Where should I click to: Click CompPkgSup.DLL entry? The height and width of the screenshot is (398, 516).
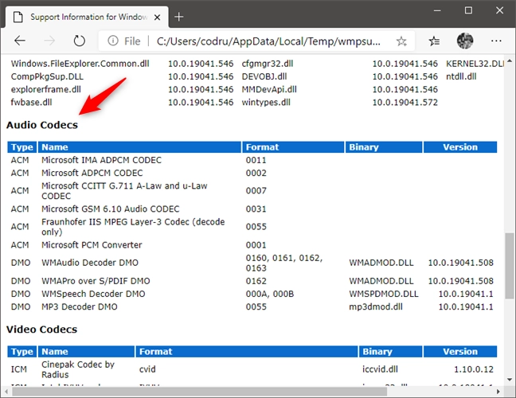[x=47, y=76]
